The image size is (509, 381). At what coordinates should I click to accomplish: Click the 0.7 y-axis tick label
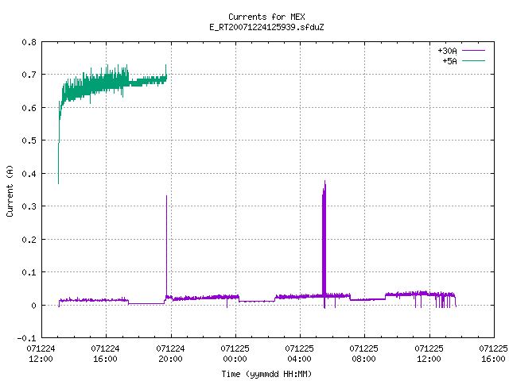(x=29, y=75)
